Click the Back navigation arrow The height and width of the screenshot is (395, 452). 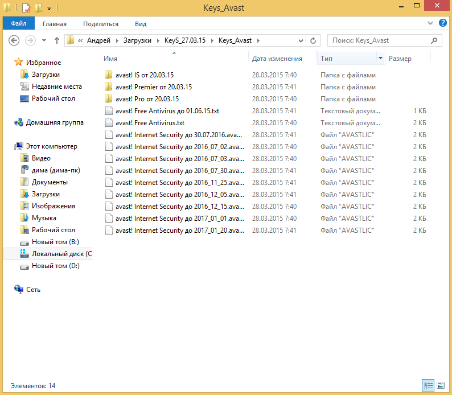click(14, 40)
